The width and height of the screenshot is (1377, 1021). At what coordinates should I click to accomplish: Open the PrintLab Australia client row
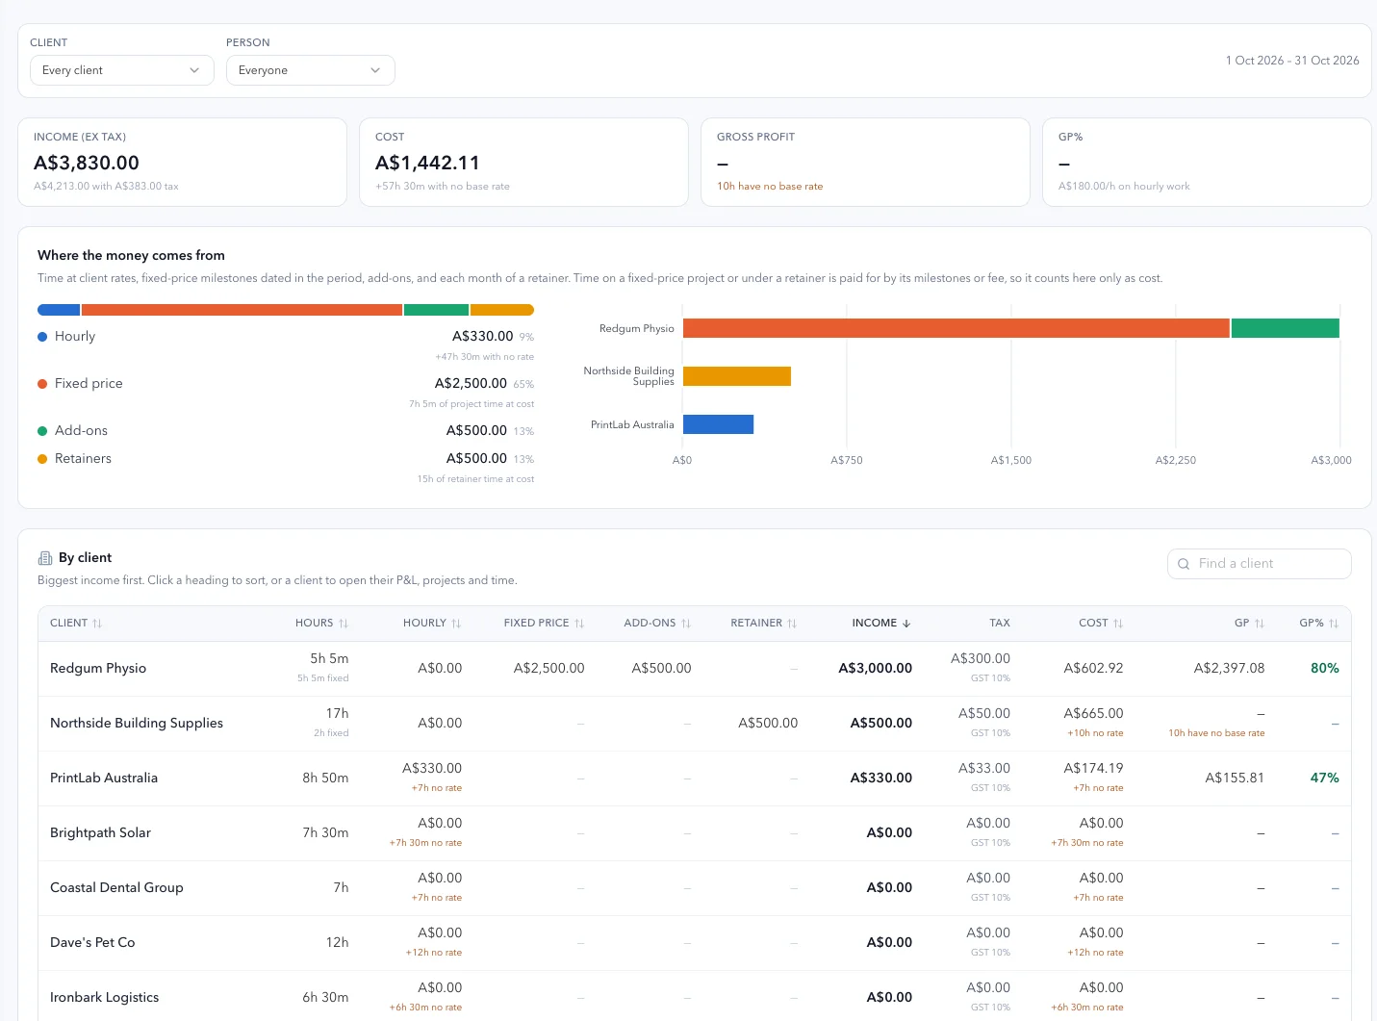pyautogui.click(x=694, y=779)
